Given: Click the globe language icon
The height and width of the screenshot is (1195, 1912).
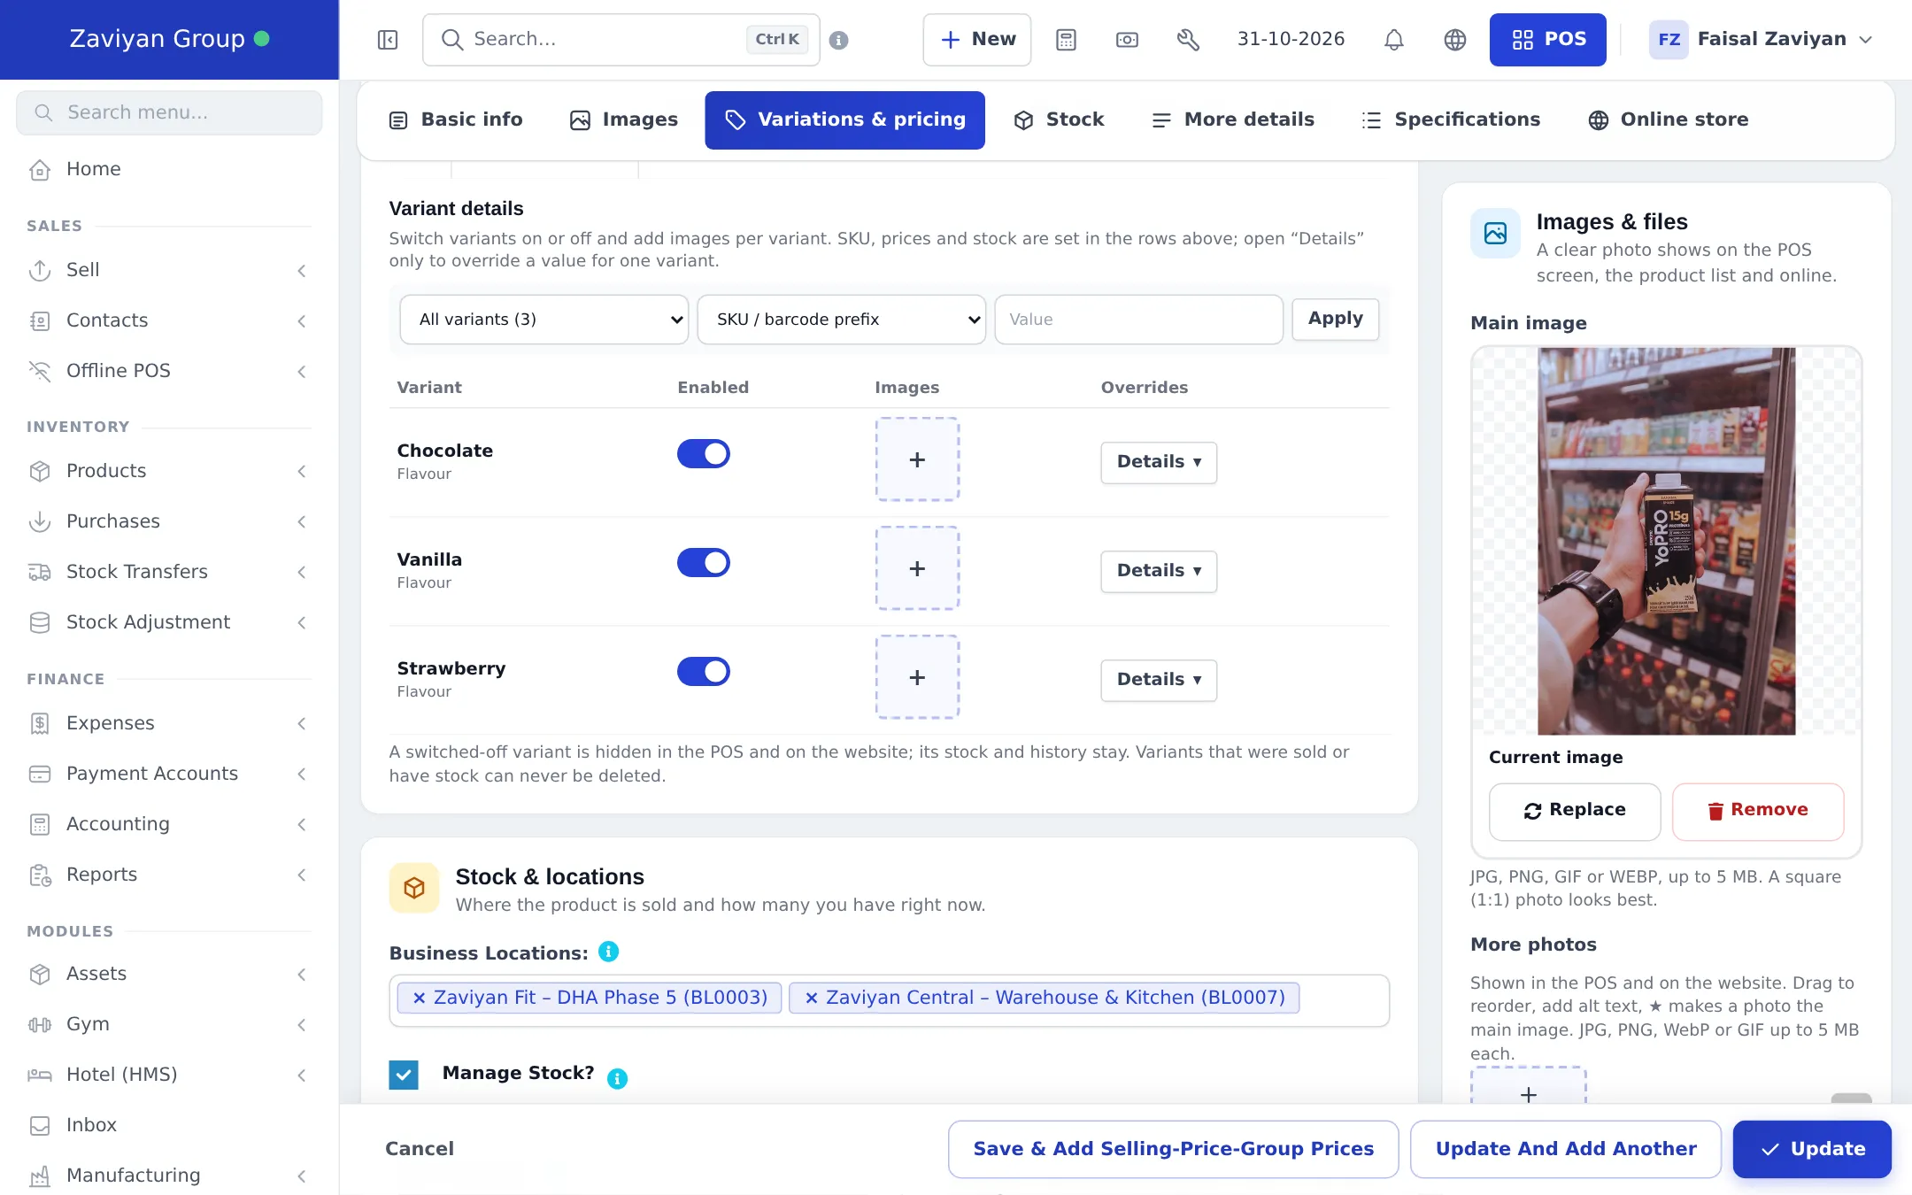Looking at the screenshot, I should [1455, 40].
